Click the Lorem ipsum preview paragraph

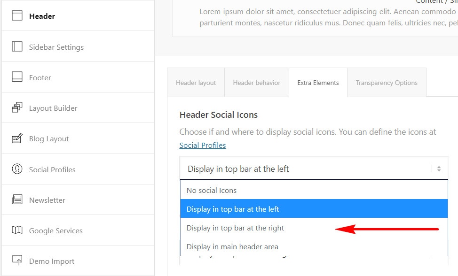(x=329, y=17)
